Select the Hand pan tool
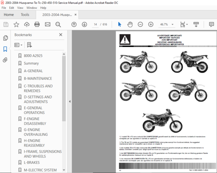 130,25
